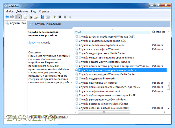This screenshot has height=128, width=175.
Task: Click the Export list toolbar icon
Action: [36, 17]
